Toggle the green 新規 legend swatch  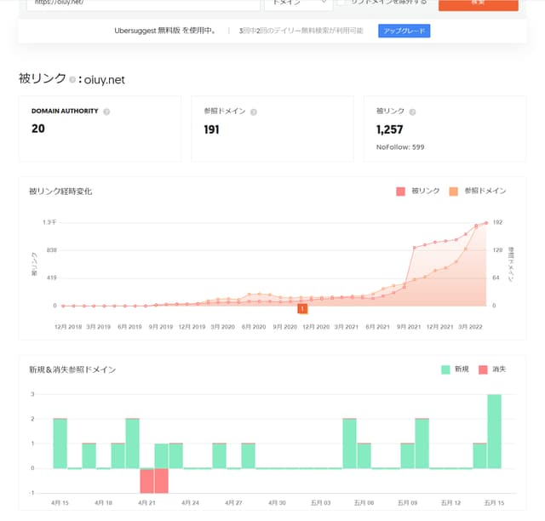(x=445, y=369)
